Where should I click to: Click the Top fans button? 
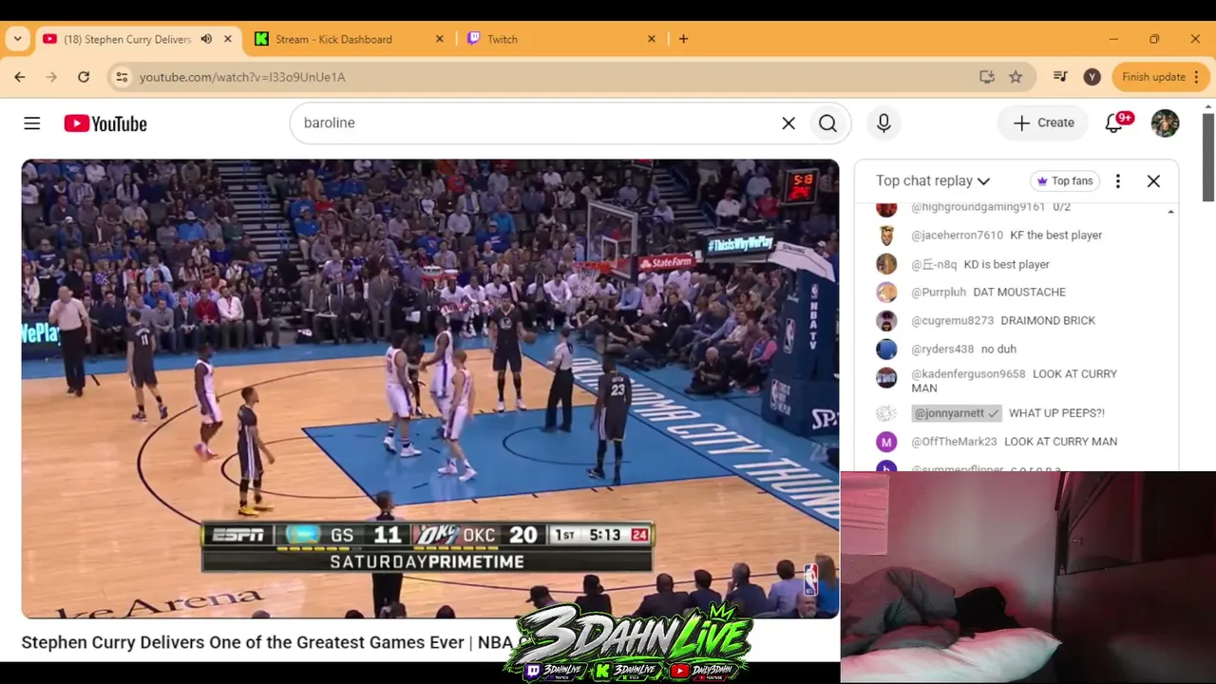pyautogui.click(x=1064, y=180)
